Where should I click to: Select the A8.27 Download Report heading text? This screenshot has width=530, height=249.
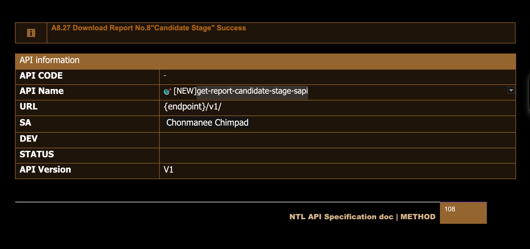click(148, 28)
